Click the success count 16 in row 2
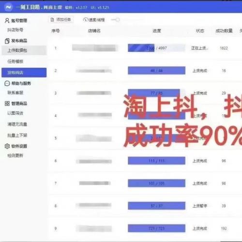 click(x=224, y=71)
